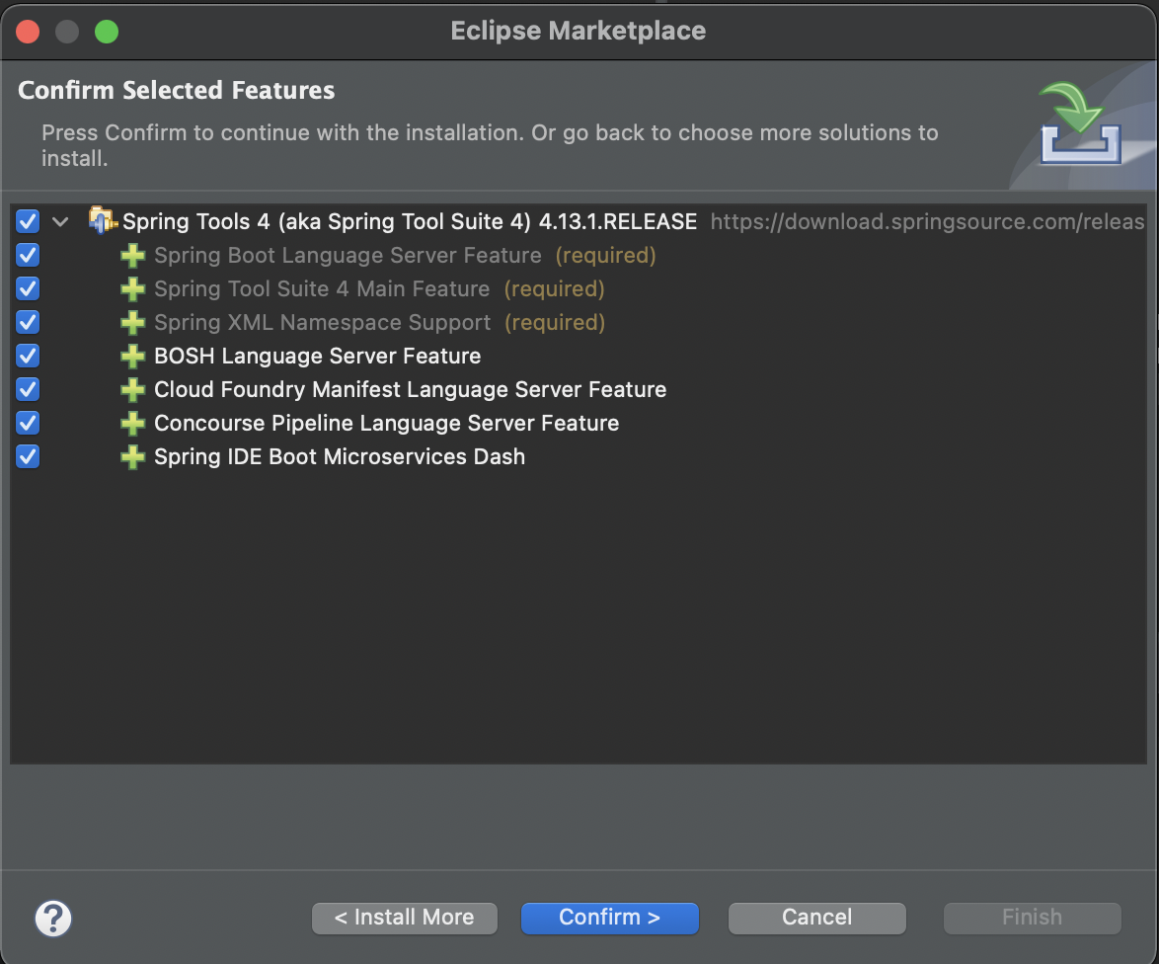The width and height of the screenshot is (1159, 964).
Task: Click the plus icon beside Spring IDE Boot Microservices Dash
Action: (132, 456)
